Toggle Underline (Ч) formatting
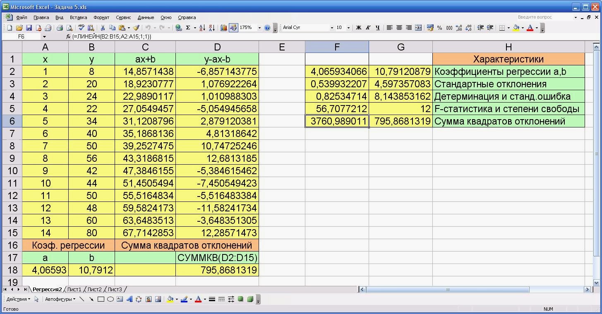This screenshot has height=314, width=602. point(378,28)
